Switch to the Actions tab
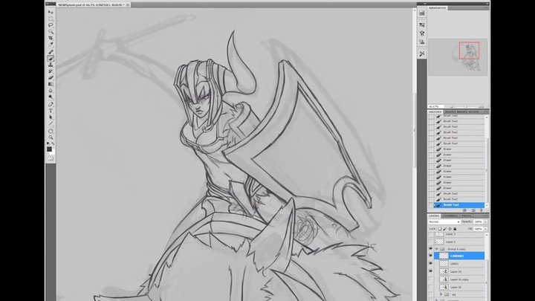This screenshot has height=301, width=535. (x=473, y=112)
